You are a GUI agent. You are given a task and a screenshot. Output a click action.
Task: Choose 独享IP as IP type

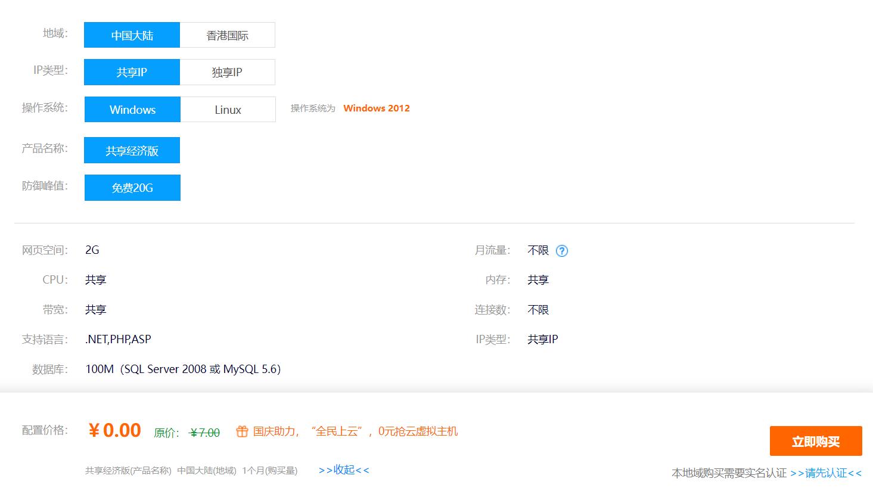tap(228, 72)
